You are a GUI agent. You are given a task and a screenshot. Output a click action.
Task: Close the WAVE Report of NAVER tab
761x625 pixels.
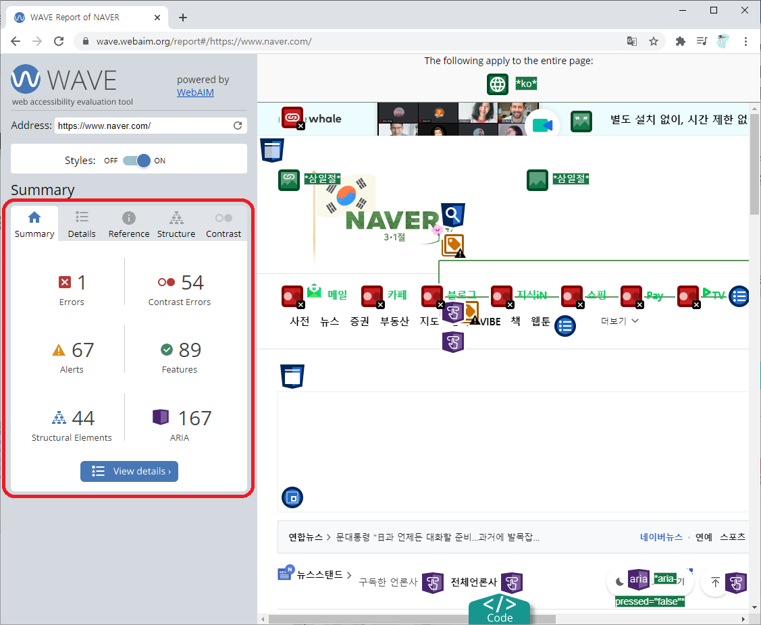click(157, 18)
